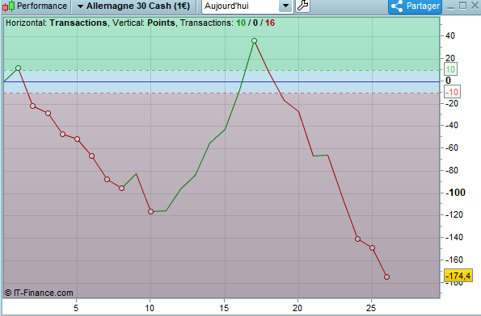481x316 pixels.
Task: Click the equity point at transaction 3
Action: 49,114
